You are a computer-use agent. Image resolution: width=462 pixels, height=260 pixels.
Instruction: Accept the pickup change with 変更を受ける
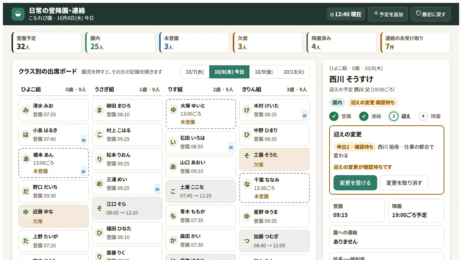pos(355,183)
